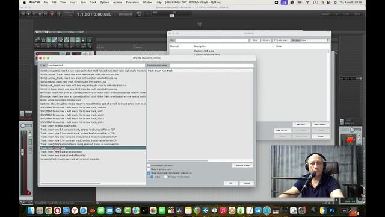The height and width of the screenshot is (217, 385).
Task: Click the transport play button
Action: point(34,14)
